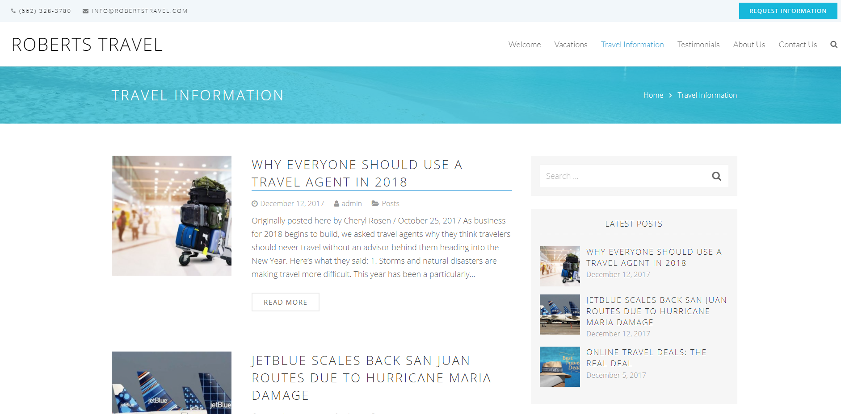Open sidebar post Online Travel Deals: The Real Deal
This screenshot has width=841, height=414.
[x=646, y=358]
